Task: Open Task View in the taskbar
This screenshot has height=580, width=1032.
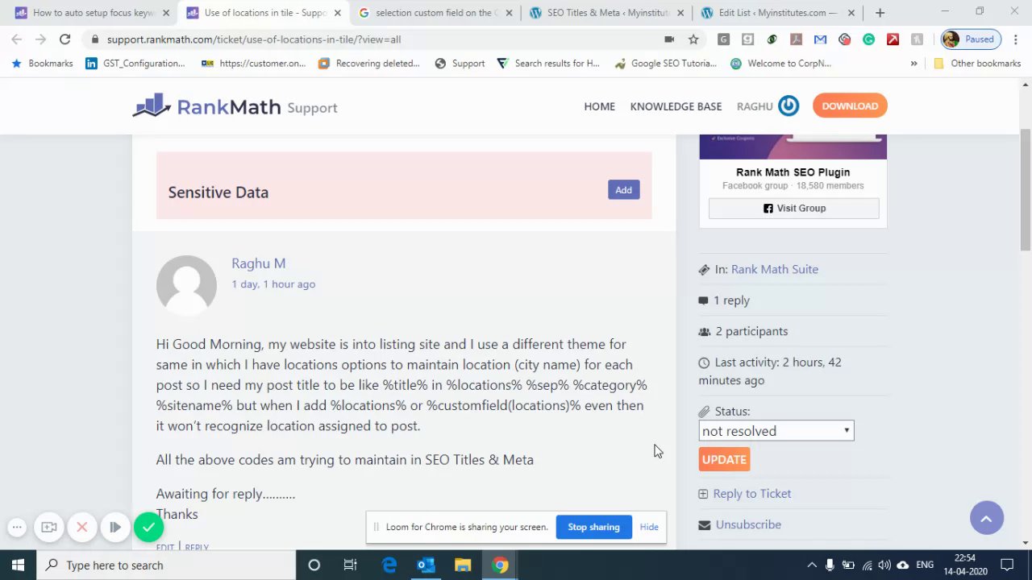Action: (x=350, y=565)
